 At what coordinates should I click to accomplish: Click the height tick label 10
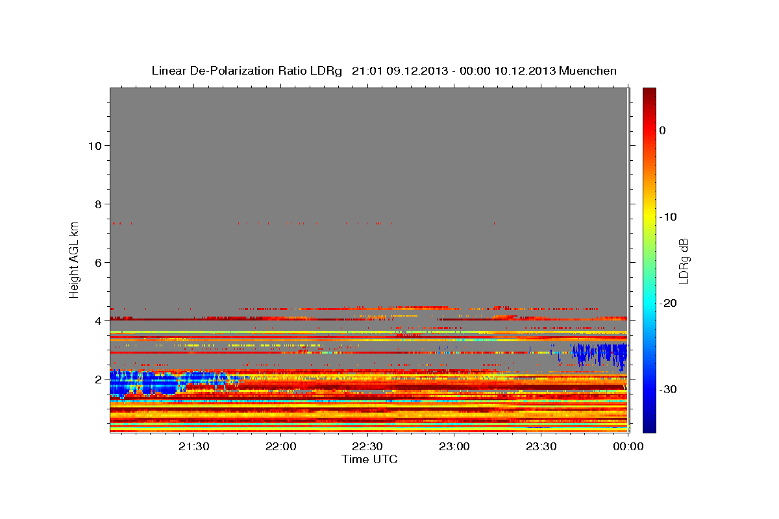[x=95, y=145]
